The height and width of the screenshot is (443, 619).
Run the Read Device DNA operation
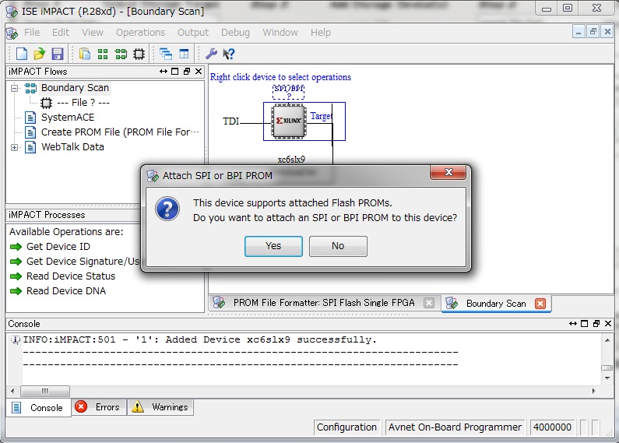[x=58, y=291]
